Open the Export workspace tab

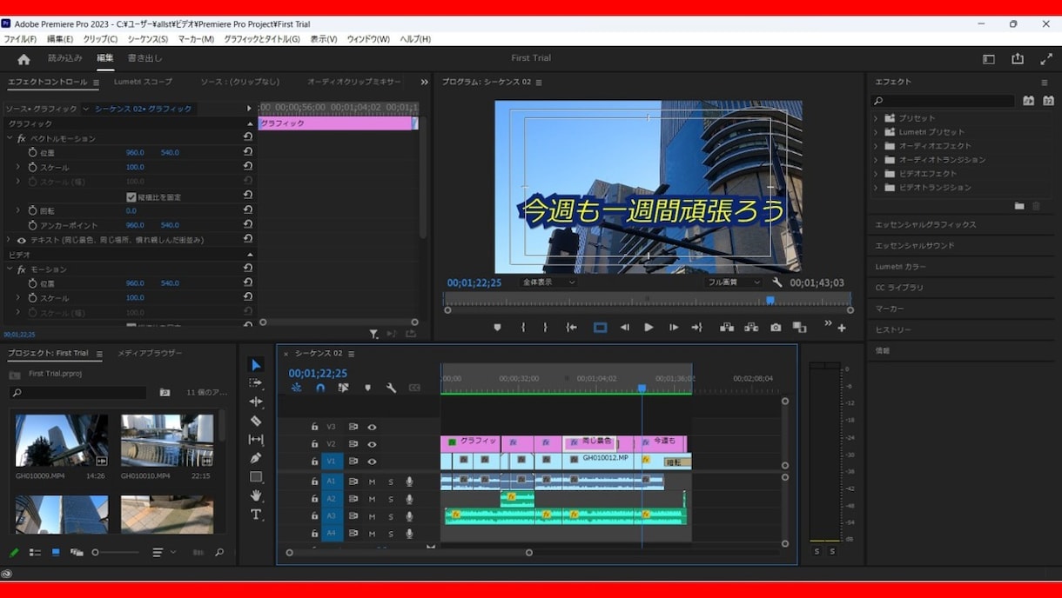pyautogui.click(x=145, y=58)
